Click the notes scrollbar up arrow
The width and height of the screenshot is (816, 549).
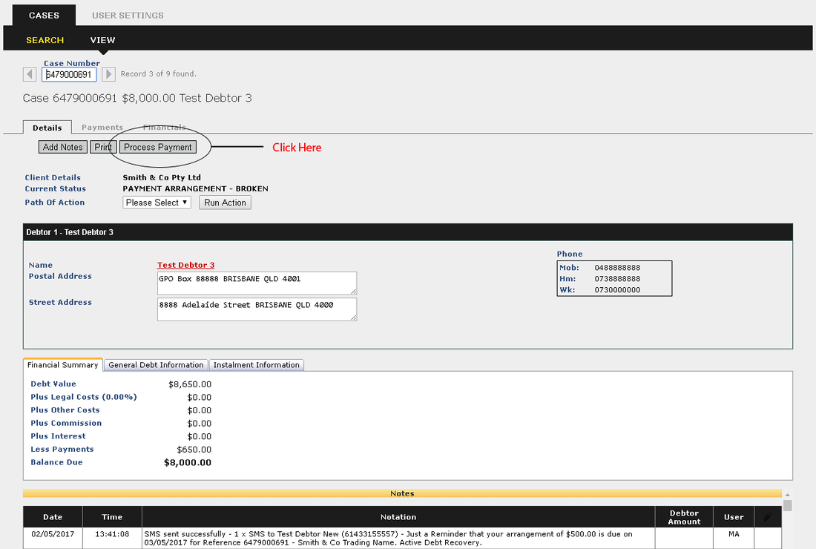click(x=787, y=495)
